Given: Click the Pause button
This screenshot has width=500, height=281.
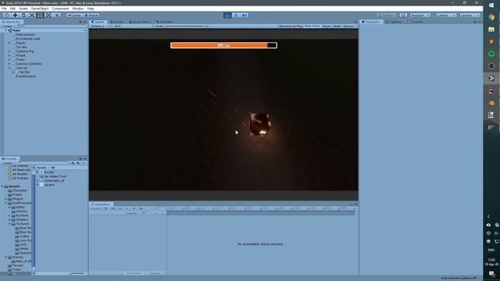Looking at the screenshot, I should click(236, 16).
